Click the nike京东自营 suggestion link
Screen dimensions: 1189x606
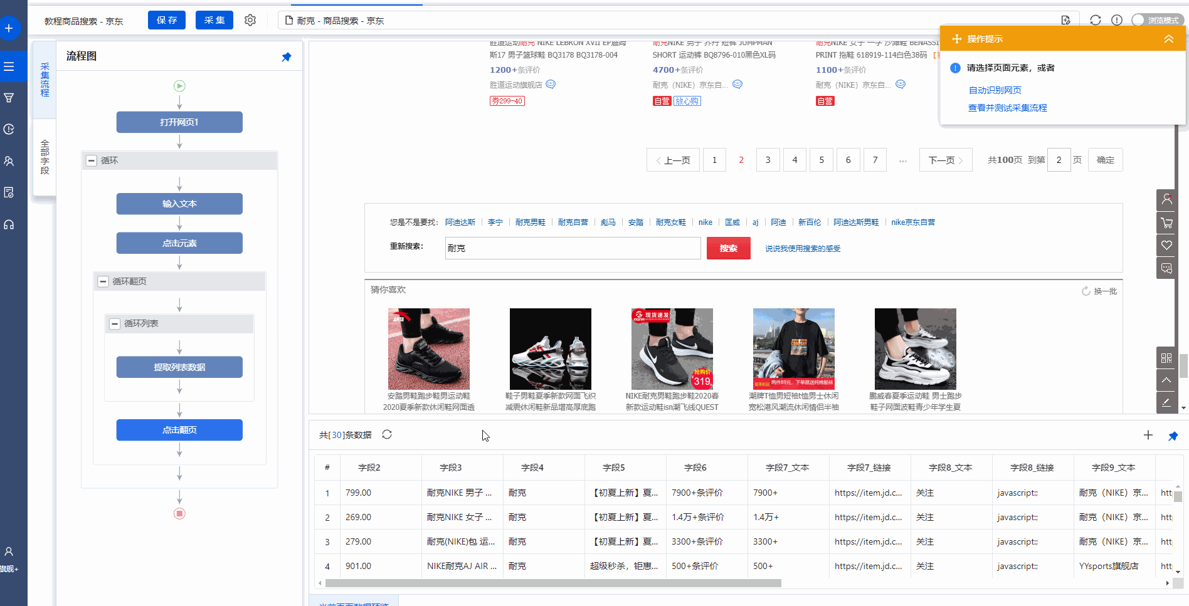click(913, 222)
